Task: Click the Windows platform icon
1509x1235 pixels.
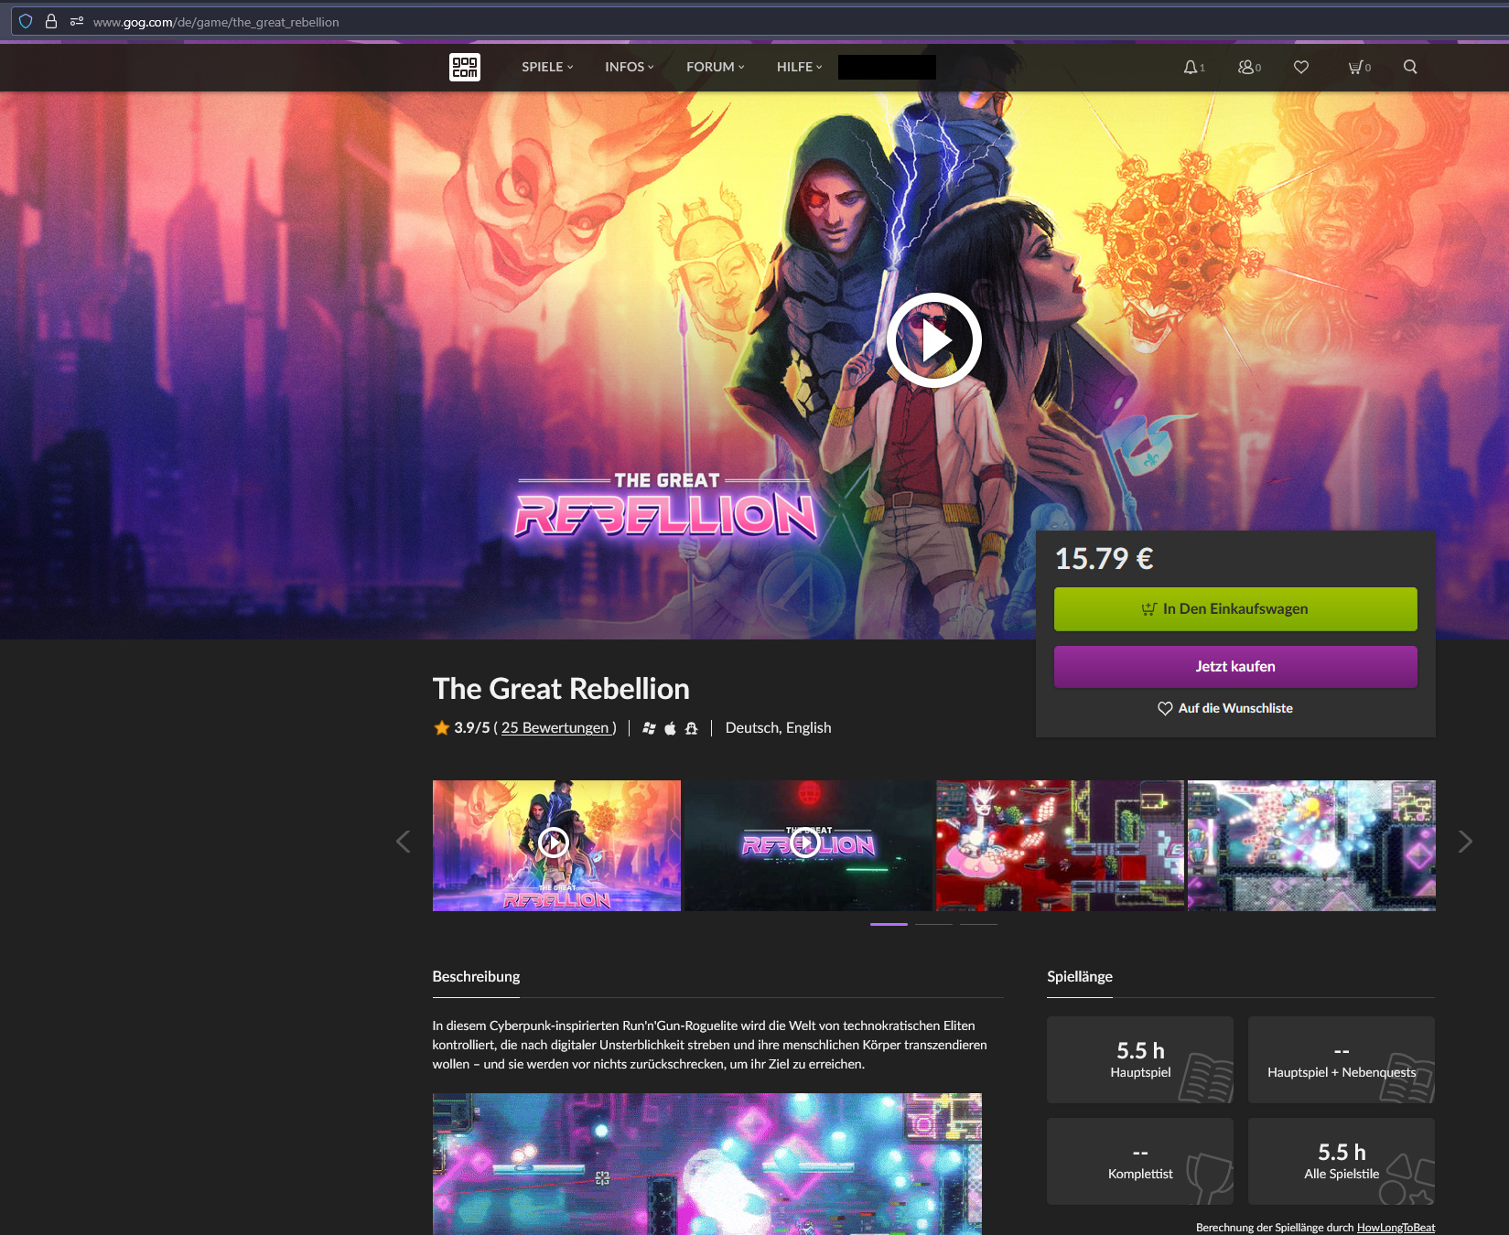Action: (x=649, y=728)
